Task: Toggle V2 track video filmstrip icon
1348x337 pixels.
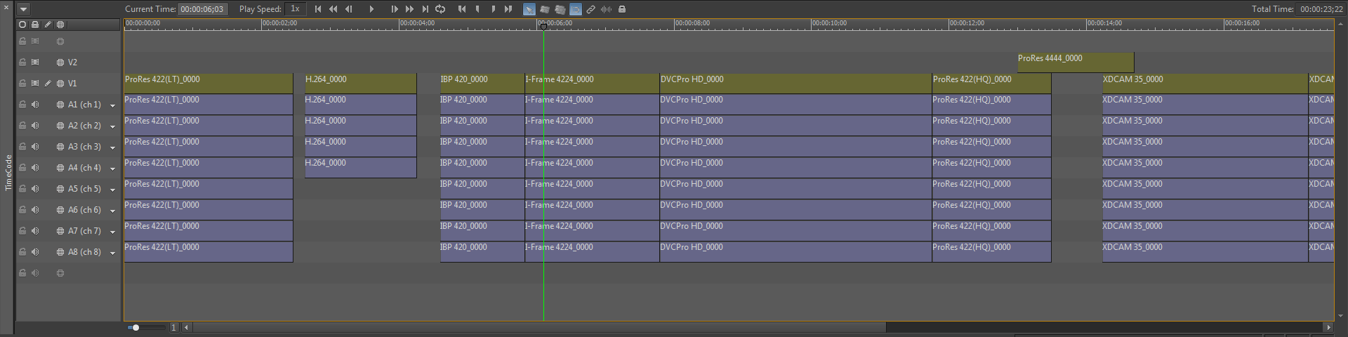Action: click(35, 62)
